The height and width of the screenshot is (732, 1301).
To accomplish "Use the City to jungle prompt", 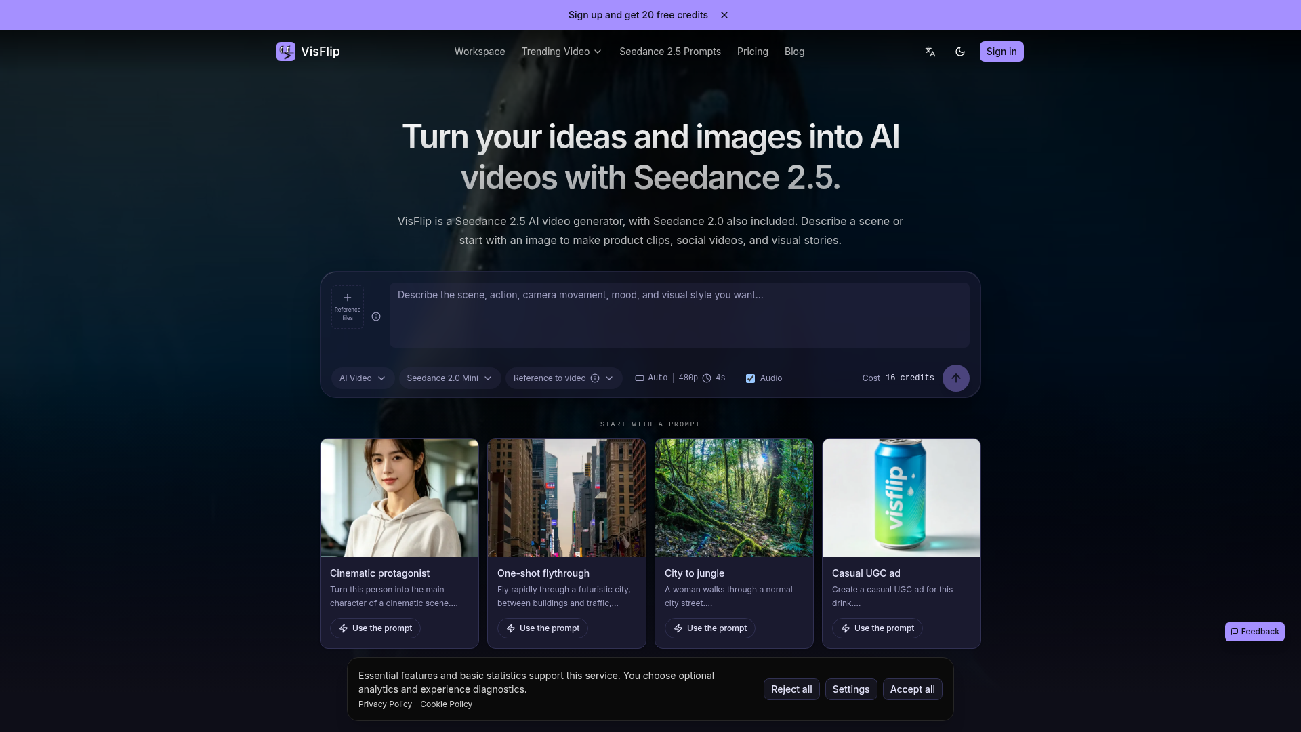I will (x=710, y=628).
